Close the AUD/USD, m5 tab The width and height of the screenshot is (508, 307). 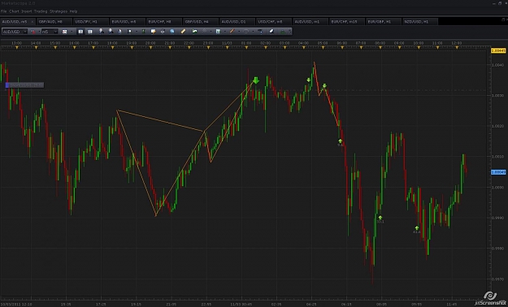(32, 22)
